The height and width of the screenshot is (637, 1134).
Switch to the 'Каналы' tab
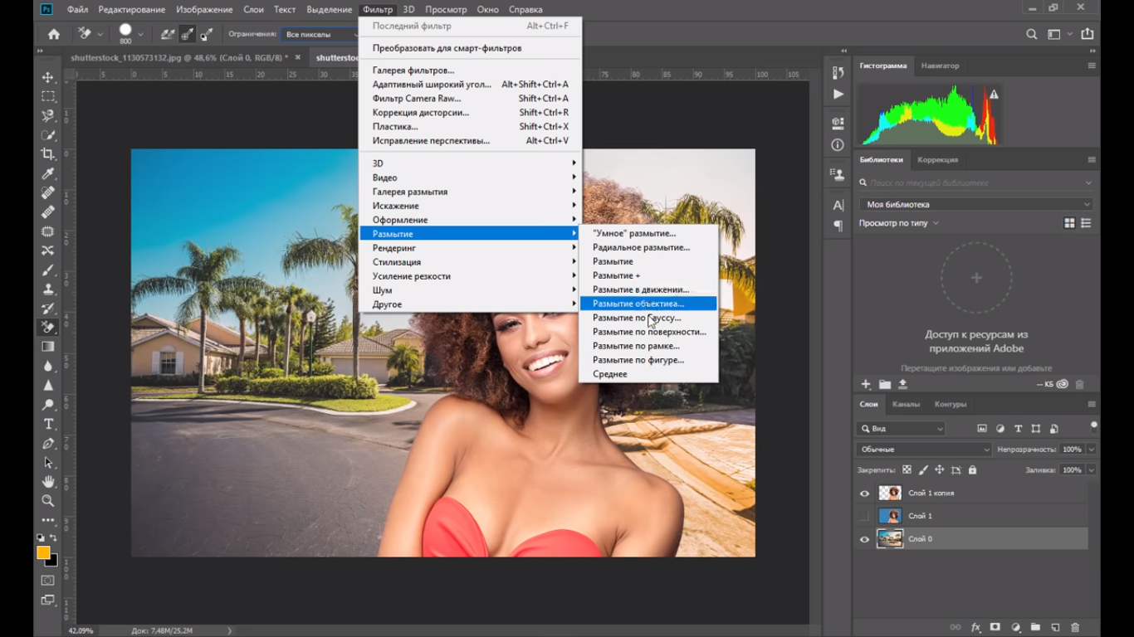coord(906,404)
